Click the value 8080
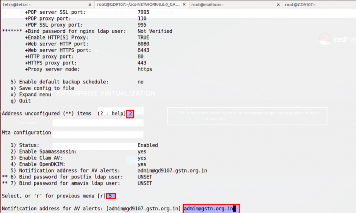Screen dimensions: 356x213 tap(143, 44)
